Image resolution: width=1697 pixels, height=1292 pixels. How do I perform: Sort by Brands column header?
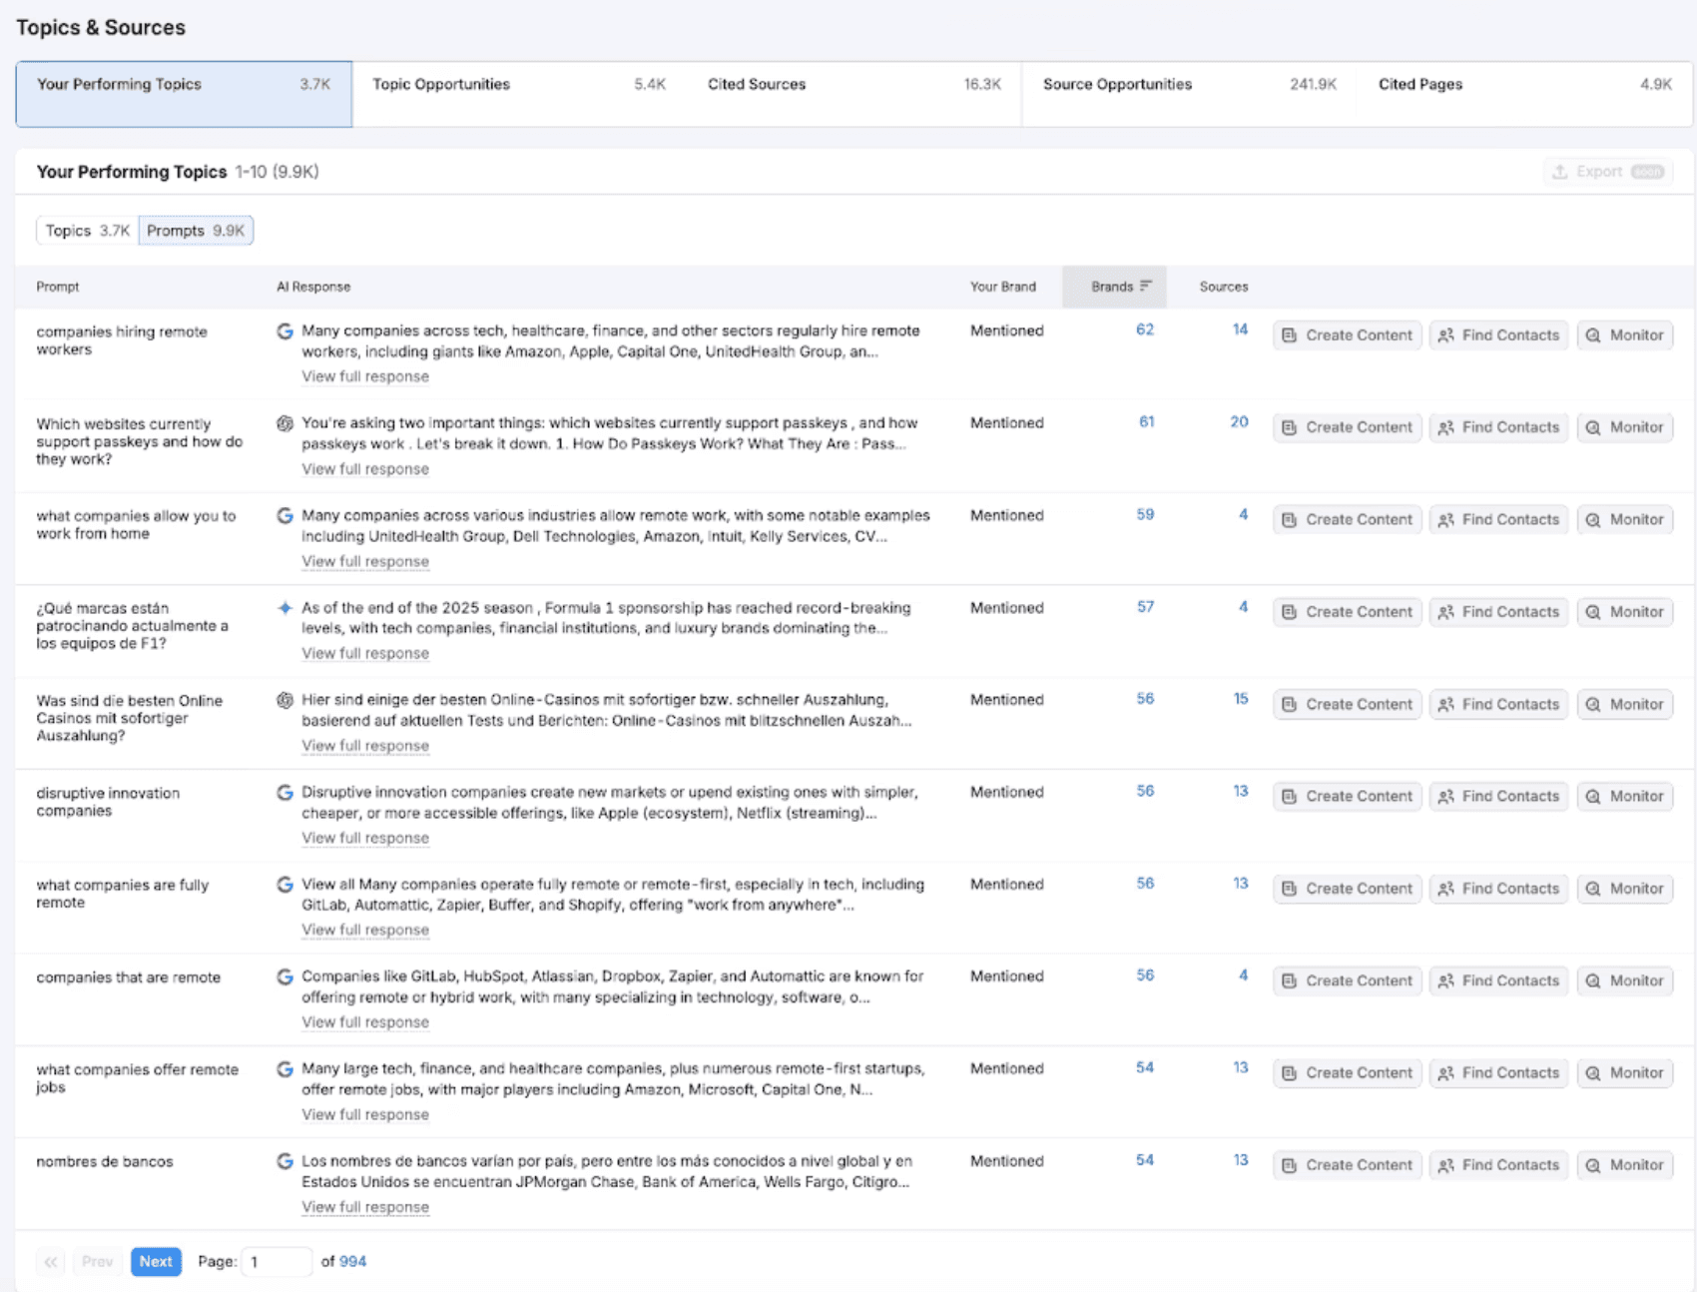(1114, 287)
